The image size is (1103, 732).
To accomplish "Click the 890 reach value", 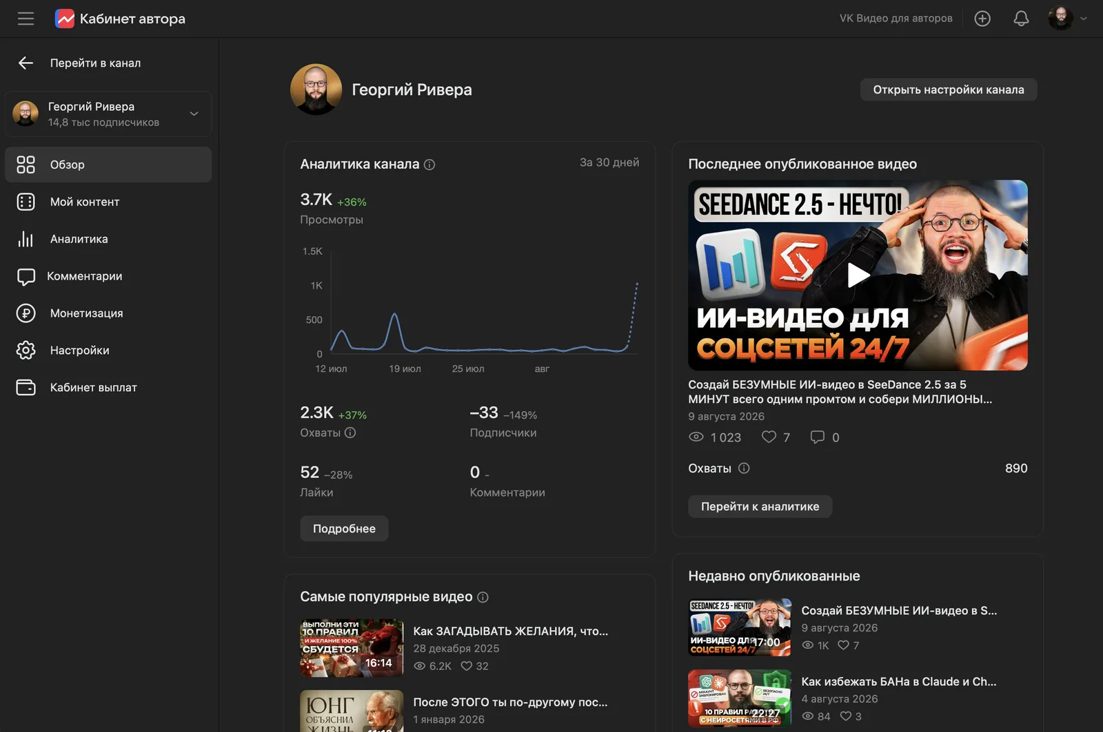I will 1016,468.
